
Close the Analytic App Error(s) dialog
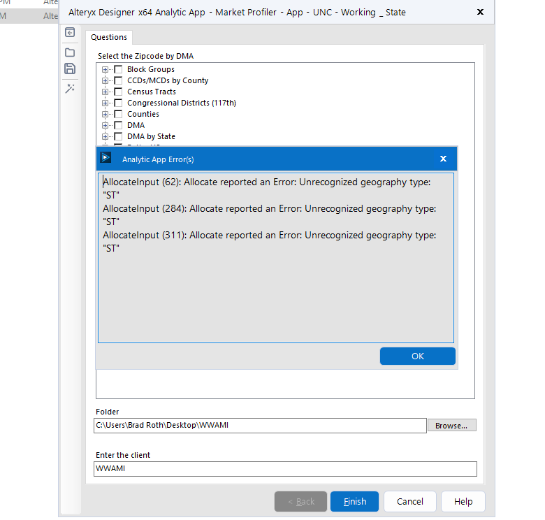coord(443,159)
